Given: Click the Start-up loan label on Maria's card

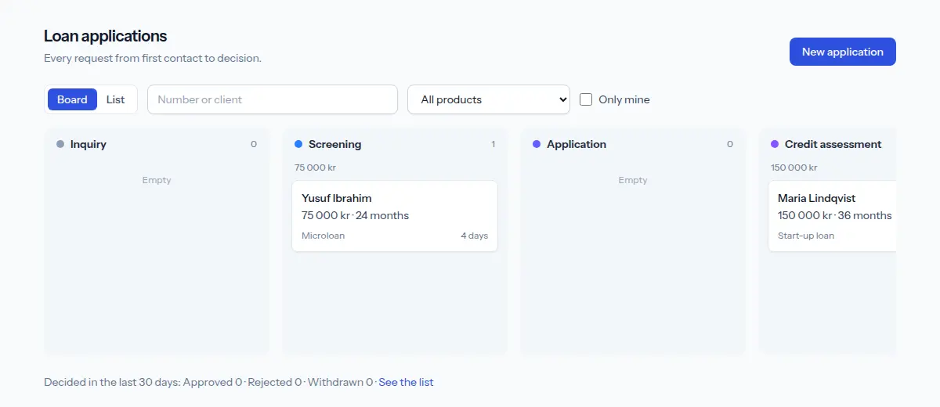Looking at the screenshot, I should [x=806, y=236].
